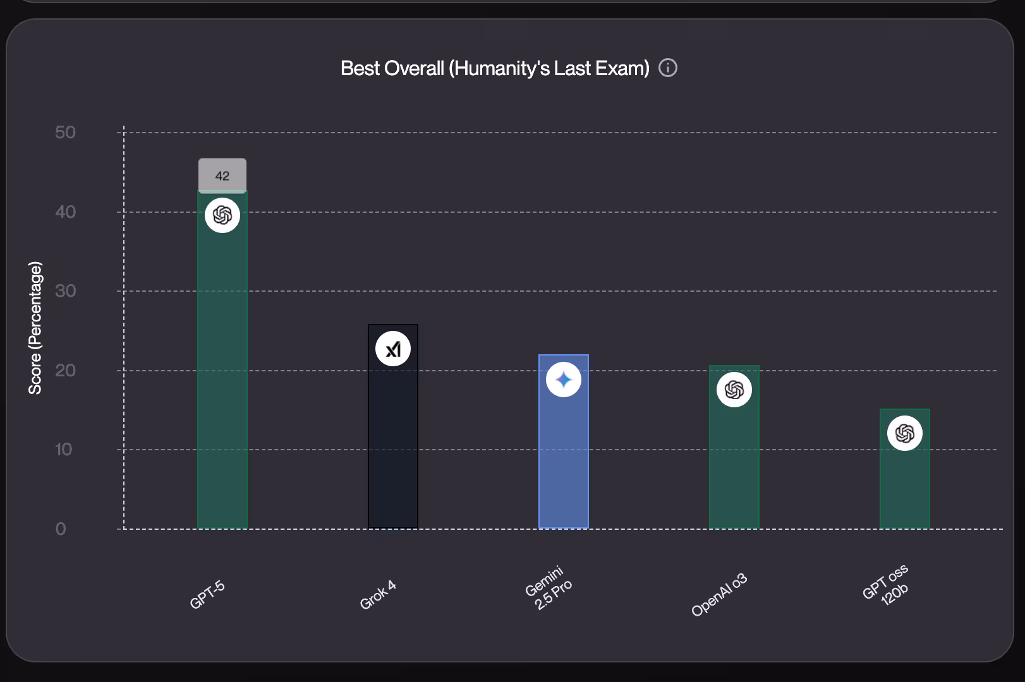Image resolution: width=1025 pixels, height=682 pixels.
Task: Click the info icon beside the chart title
Action: tap(668, 68)
